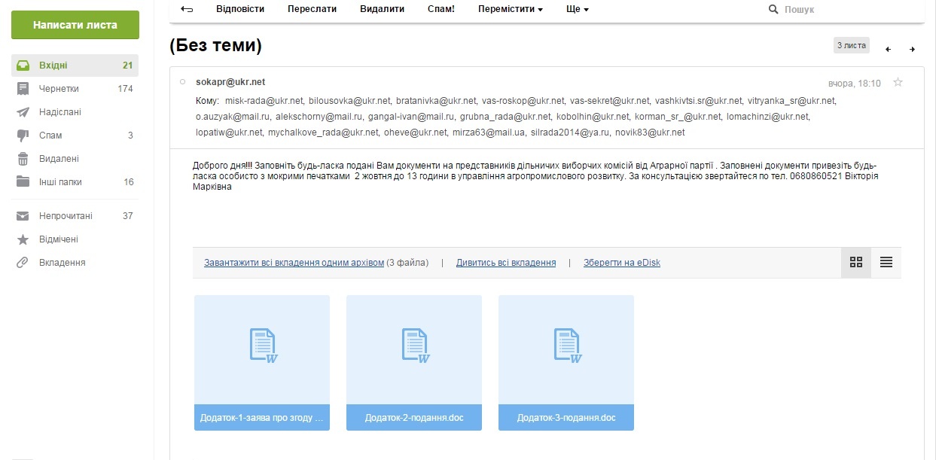Image resolution: width=936 pixels, height=460 pixels.
Task: Star this email from sokapr@ukr.net
Action: tap(898, 83)
